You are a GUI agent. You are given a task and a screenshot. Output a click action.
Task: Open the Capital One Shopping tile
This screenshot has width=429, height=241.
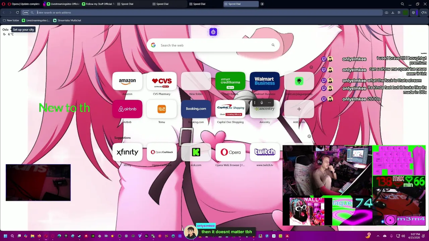point(230,109)
